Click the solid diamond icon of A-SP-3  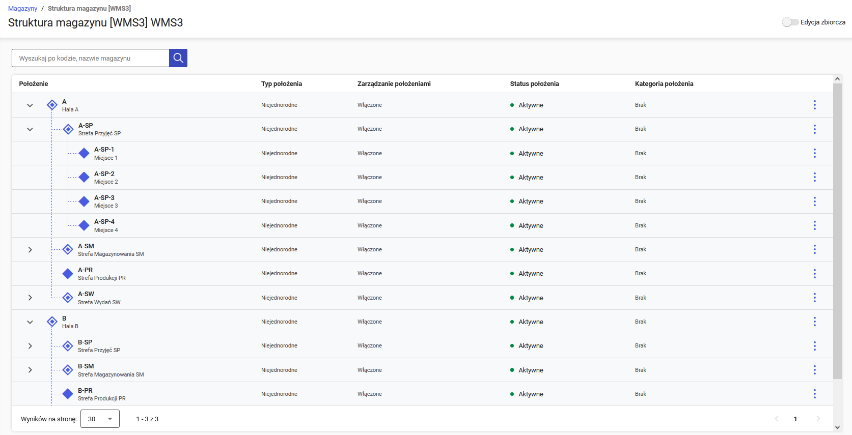click(x=84, y=201)
